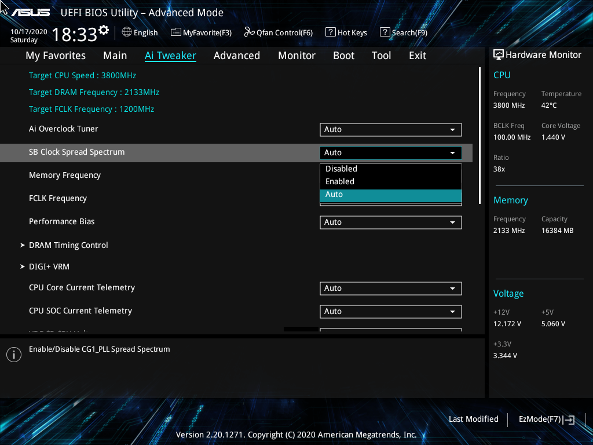593x445 pixels.
Task: Switch to EzMode(F7)
Action: (540, 420)
